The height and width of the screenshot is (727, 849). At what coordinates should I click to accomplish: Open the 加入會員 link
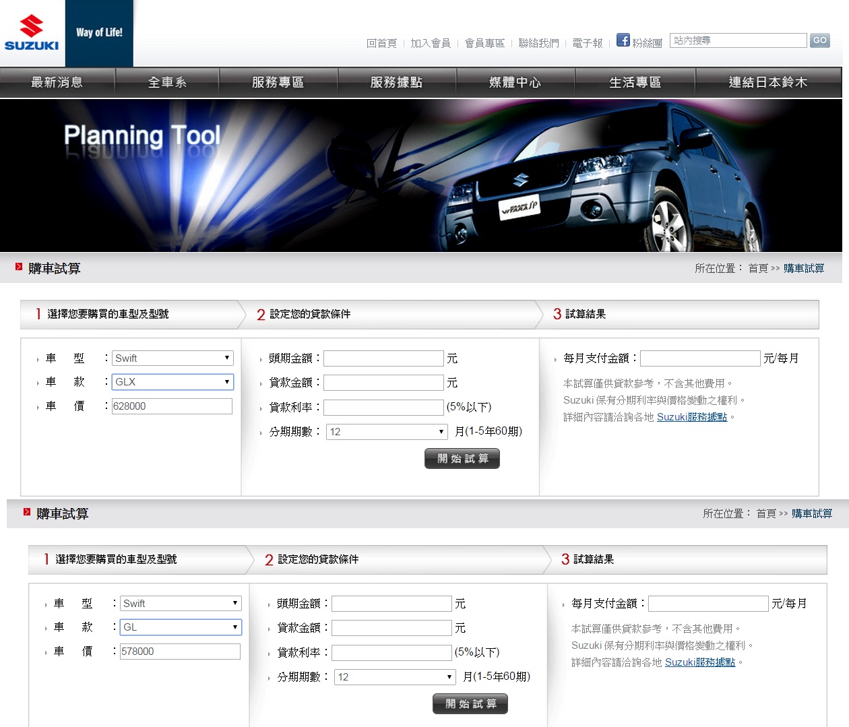(x=431, y=43)
